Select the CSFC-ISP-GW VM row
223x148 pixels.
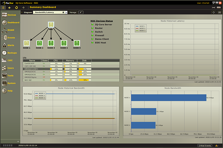(71, 66)
